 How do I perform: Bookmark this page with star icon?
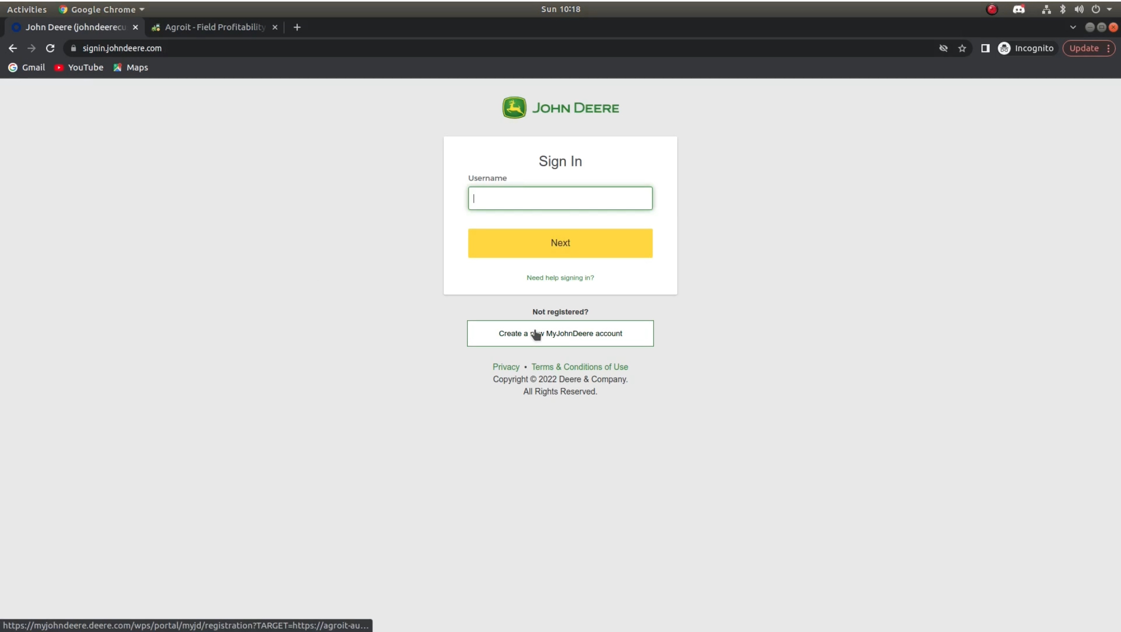[962, 48]
